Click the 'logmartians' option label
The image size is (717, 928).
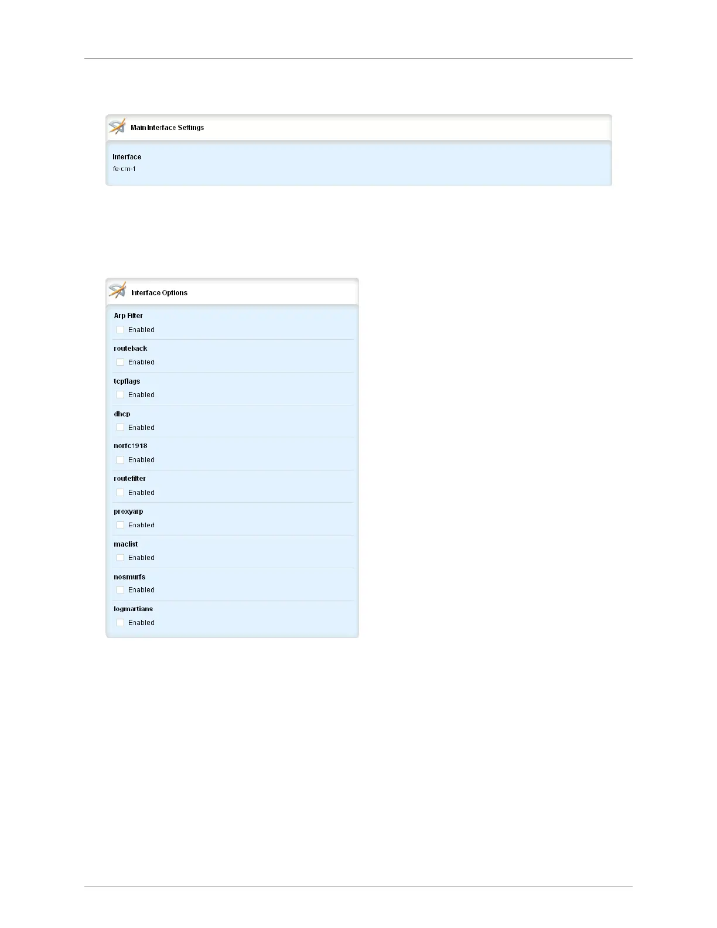click(x=134, y=609)
